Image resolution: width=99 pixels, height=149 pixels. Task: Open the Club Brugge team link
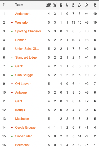tap(24, 75)
